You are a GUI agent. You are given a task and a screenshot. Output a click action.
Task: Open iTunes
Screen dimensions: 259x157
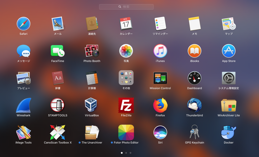(160, 51)
